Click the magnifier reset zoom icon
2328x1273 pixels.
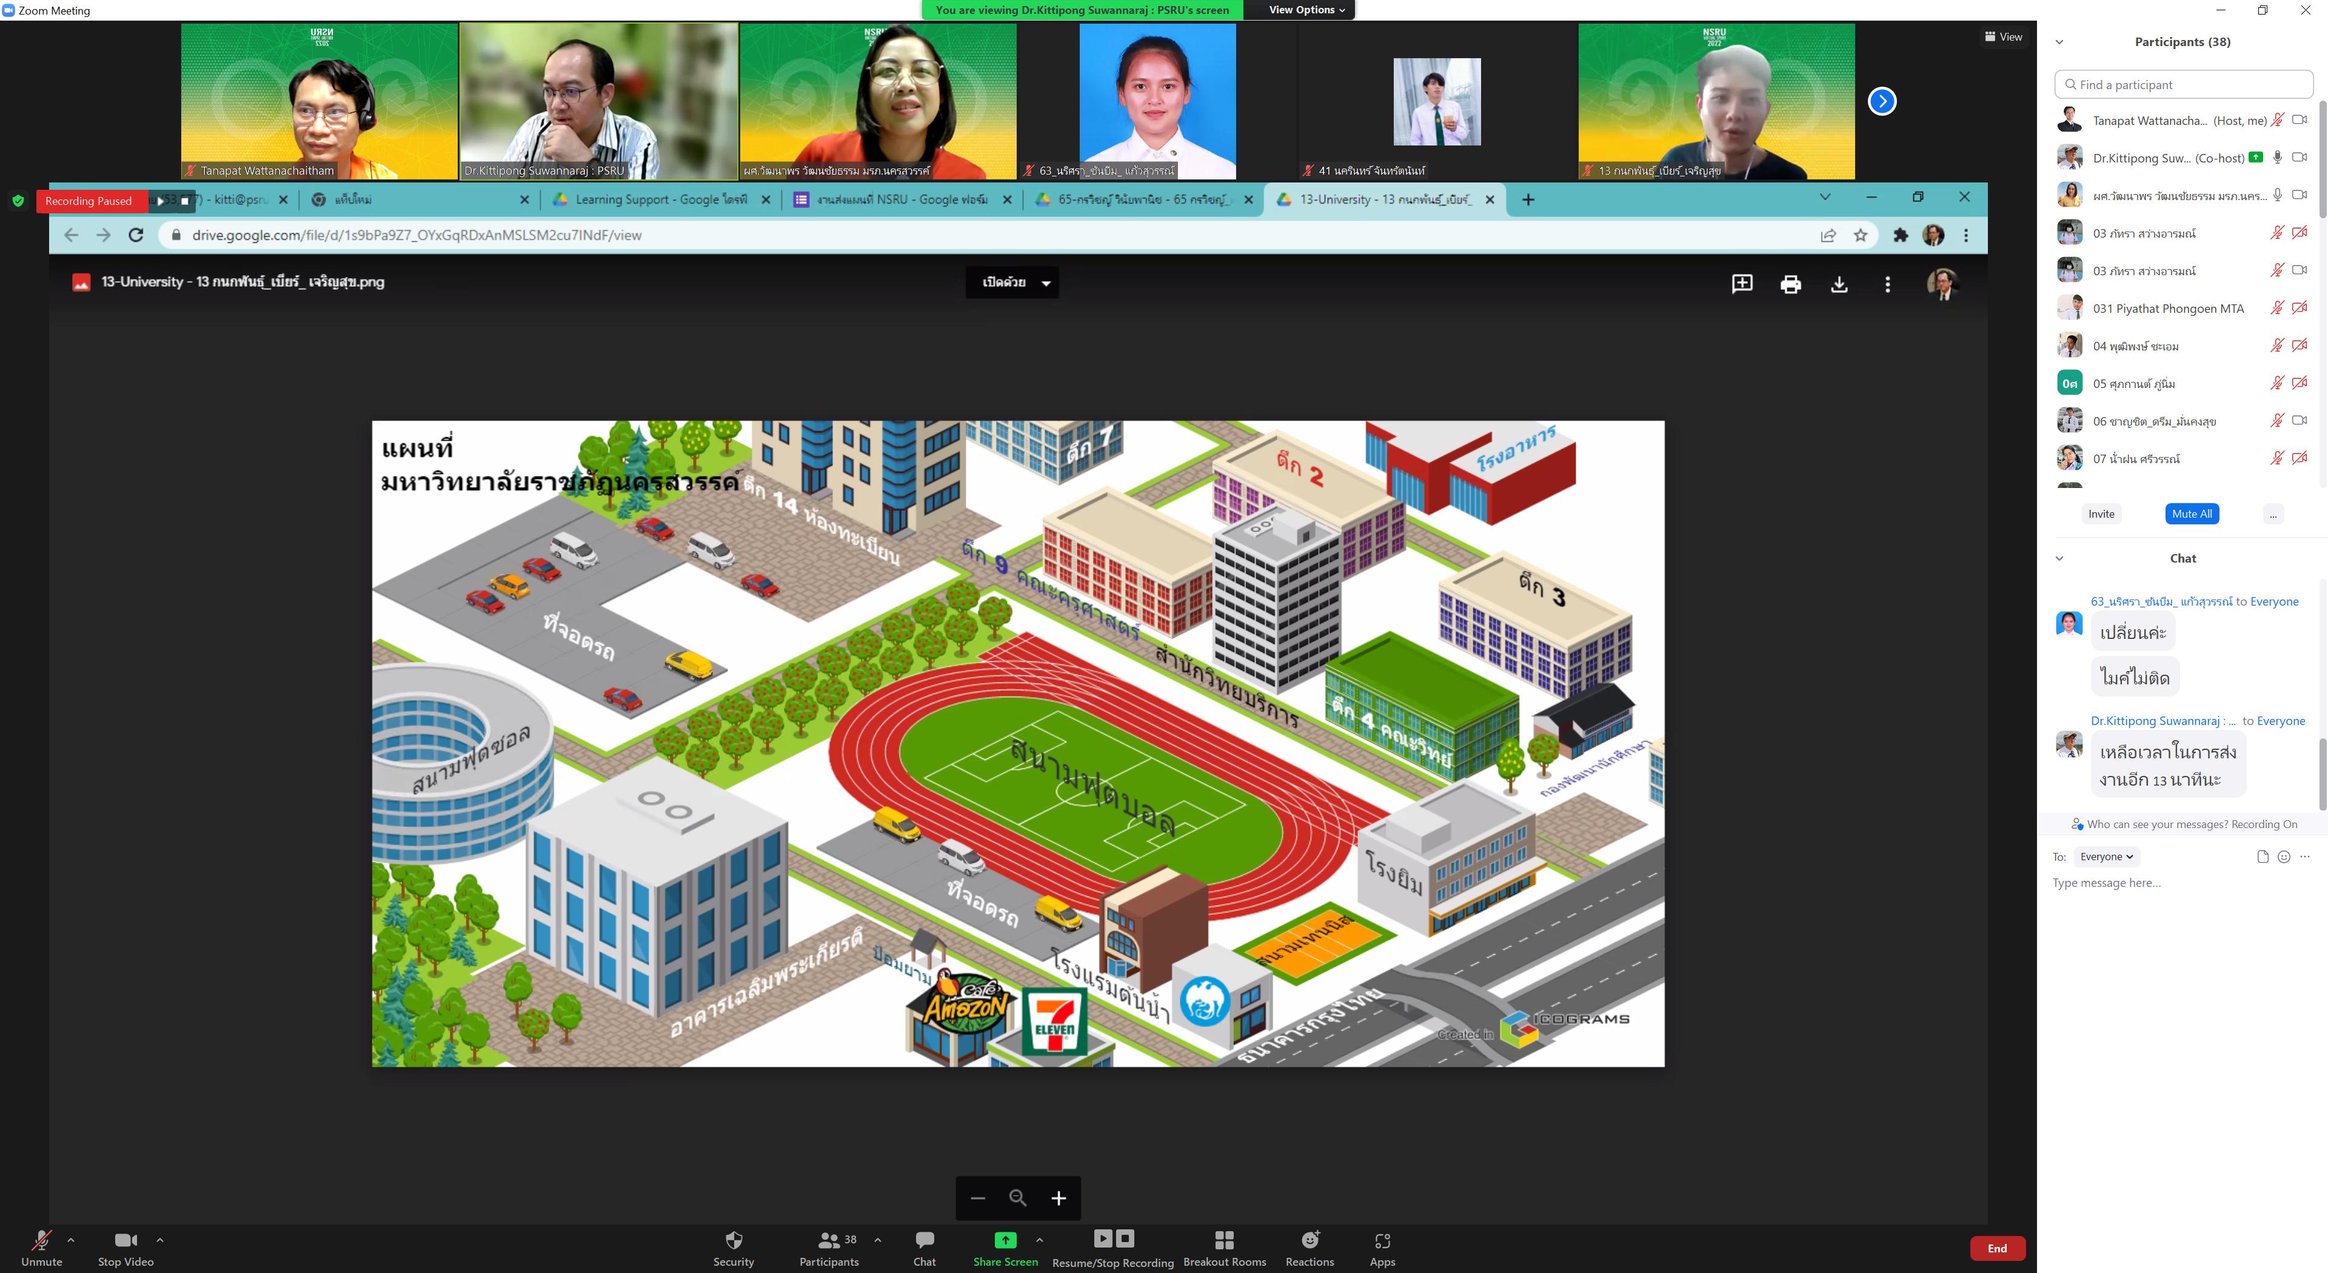click(x=1018, y=1198)
